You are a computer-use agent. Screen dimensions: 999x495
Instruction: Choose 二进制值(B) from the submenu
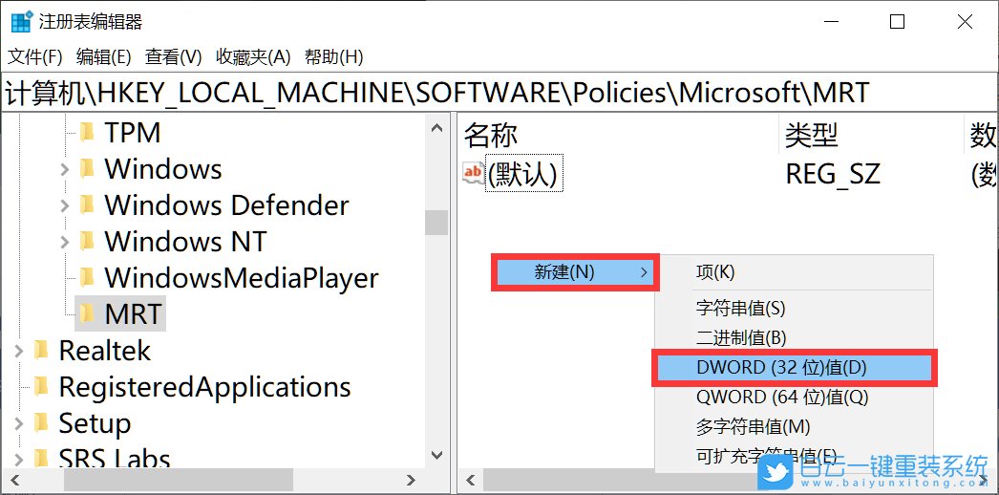coord(741,337)
